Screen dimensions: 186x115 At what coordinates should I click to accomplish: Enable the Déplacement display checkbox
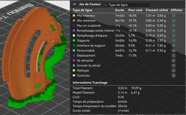[174, 55]
